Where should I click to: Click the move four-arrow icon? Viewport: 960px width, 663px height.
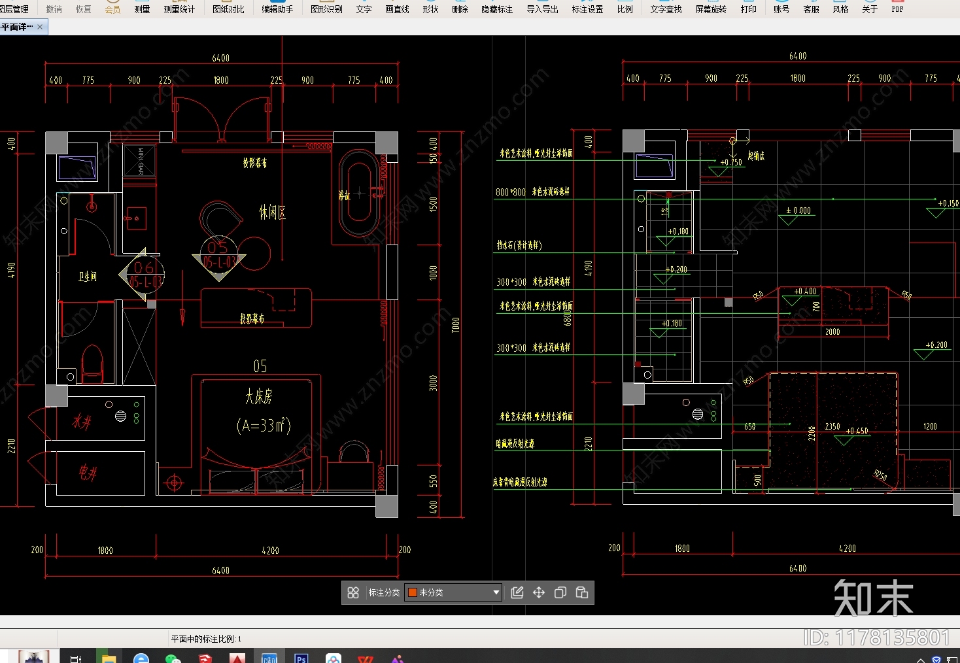click(x=539, y=592)
